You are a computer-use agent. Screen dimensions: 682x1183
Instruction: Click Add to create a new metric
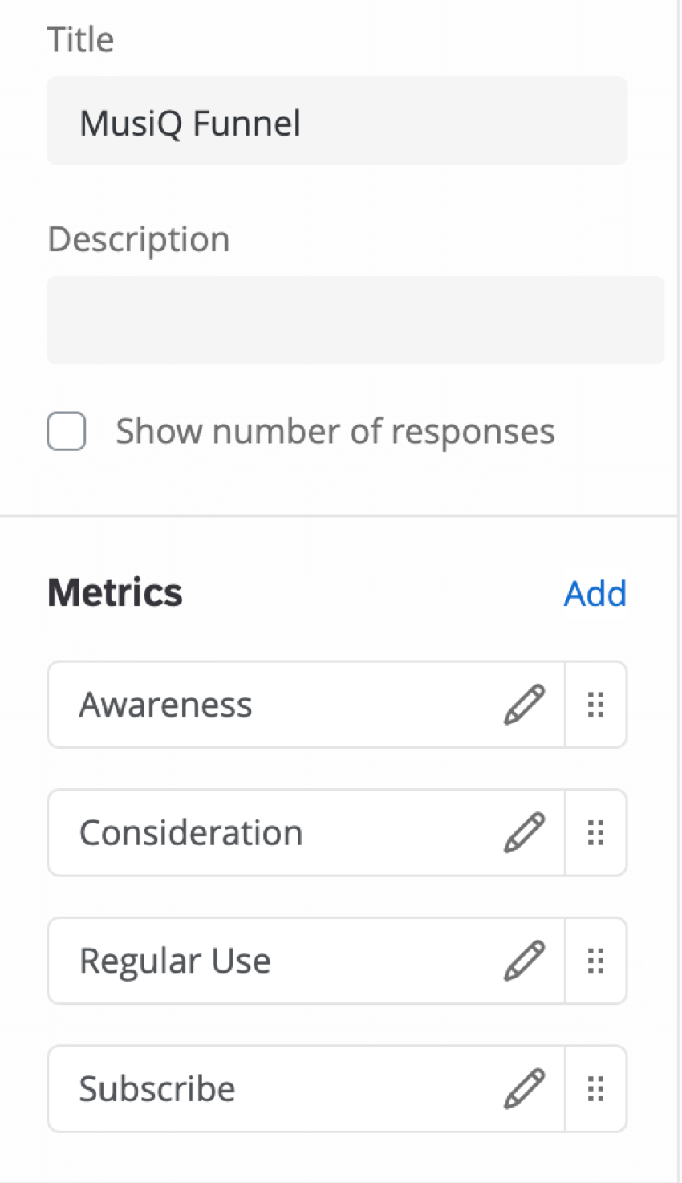click(595, 593)
